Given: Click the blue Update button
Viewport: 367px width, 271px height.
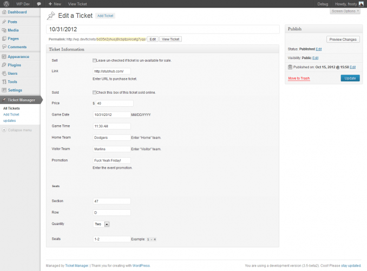Looking at the screenshot, I should point(350,78).
